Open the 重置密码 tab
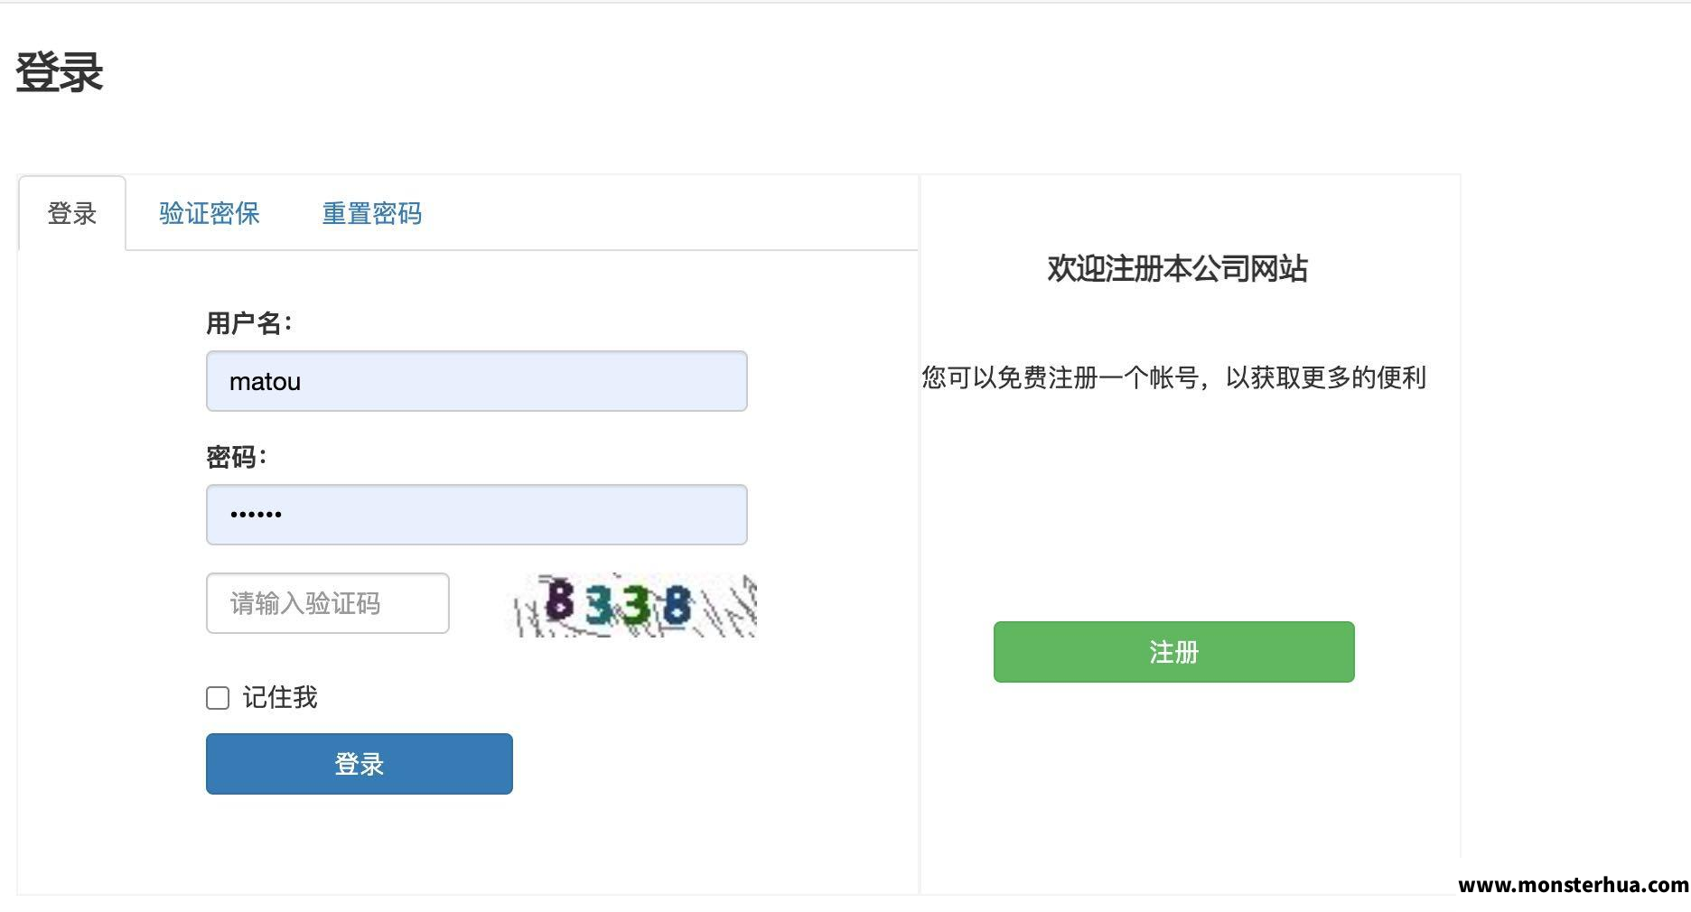The image size is (1691, 912). click(372, 213)
